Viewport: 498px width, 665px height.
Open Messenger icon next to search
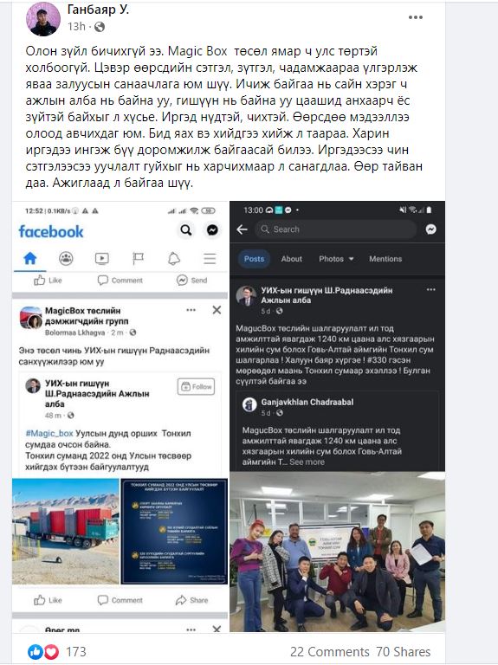click(212, 229)
